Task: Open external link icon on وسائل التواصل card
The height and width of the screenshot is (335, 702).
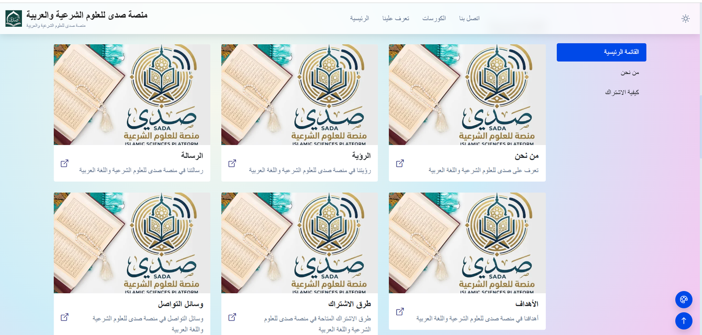Action: click(x=64, y=317)
